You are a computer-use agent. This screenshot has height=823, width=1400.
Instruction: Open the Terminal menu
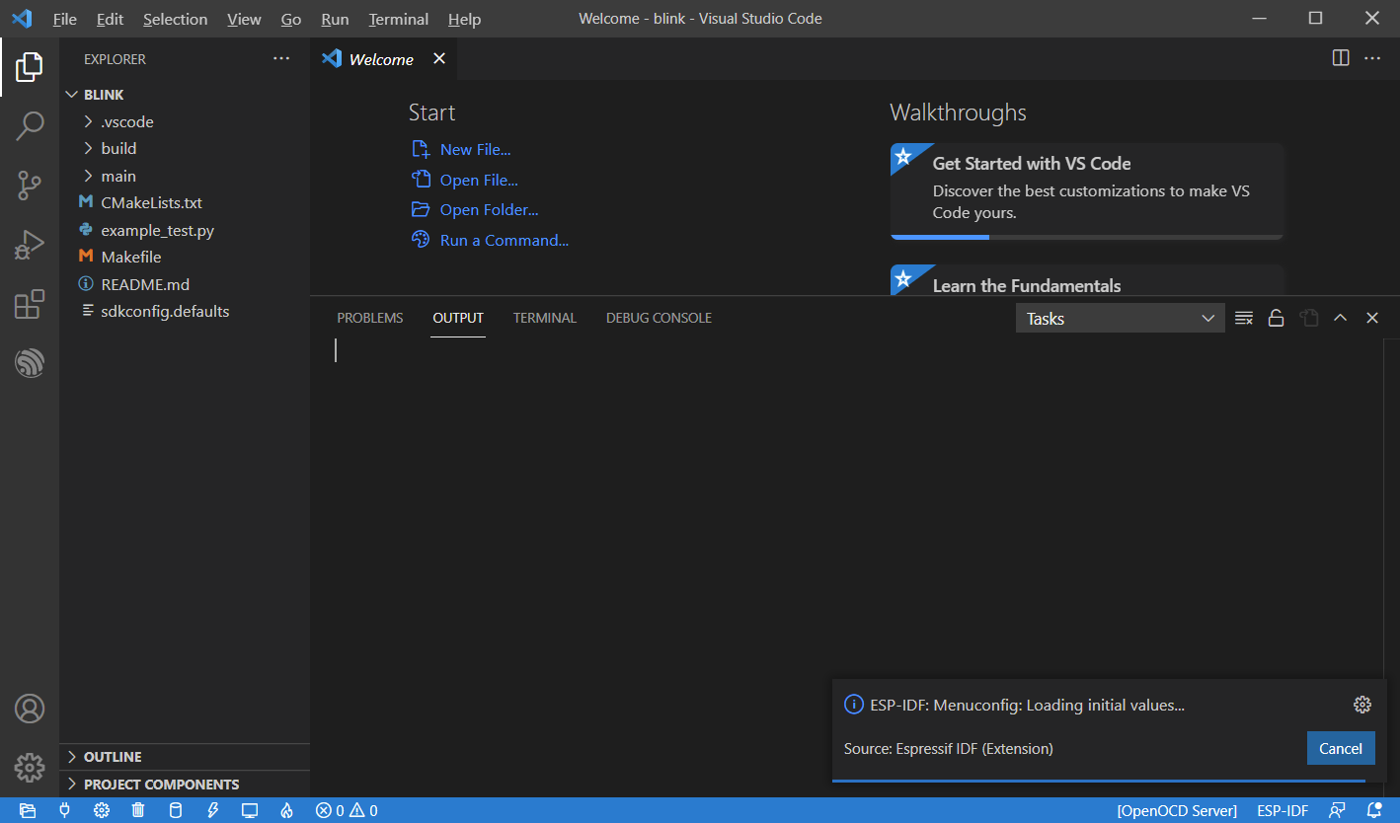point(400,19)
